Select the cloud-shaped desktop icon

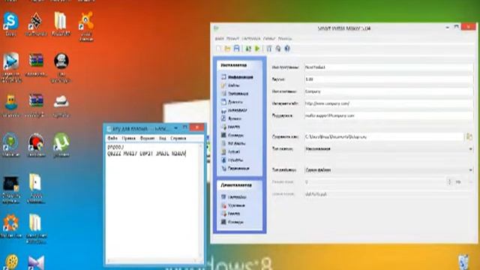coord(61,106)
